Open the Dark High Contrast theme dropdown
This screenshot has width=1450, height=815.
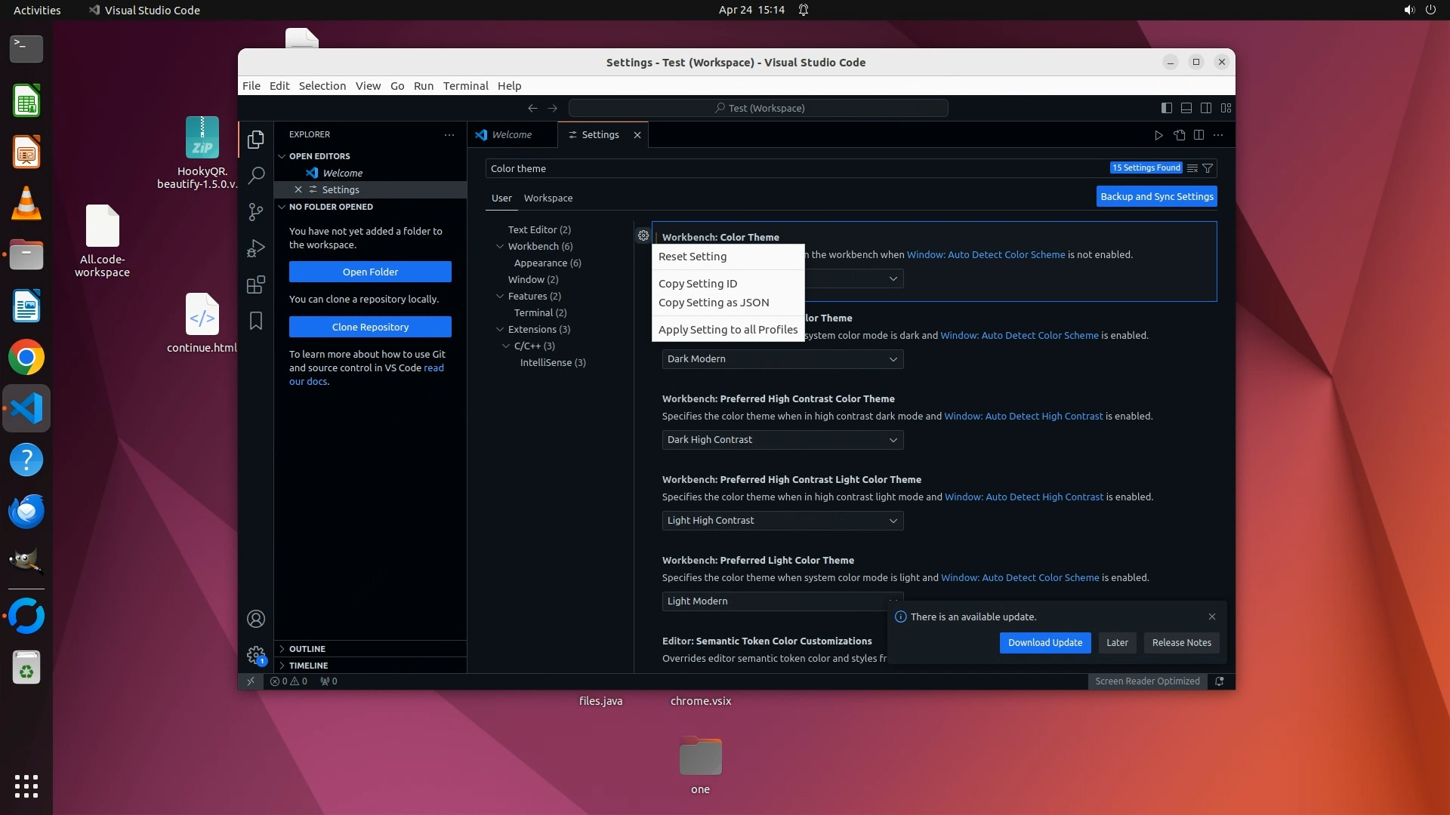click(782, 440)
